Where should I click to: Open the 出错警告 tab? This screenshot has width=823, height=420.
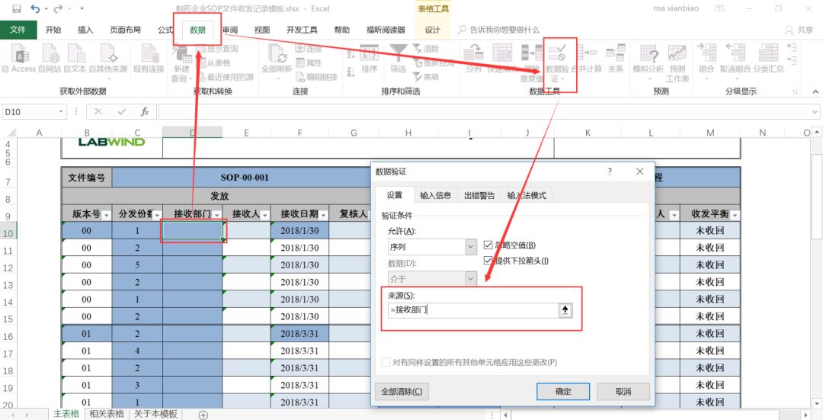(479, 196)
